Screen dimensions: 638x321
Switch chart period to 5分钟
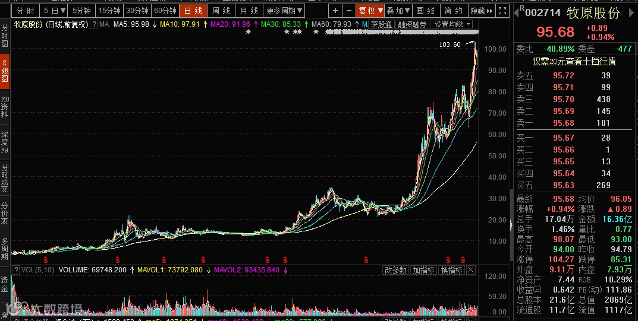pyautogui.click(x=81, y=11)
